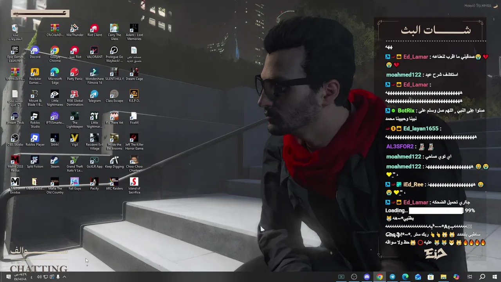501x282 pixels.
Task: Open Mount & Blade II shortcut
Action: tap(35, 98)
